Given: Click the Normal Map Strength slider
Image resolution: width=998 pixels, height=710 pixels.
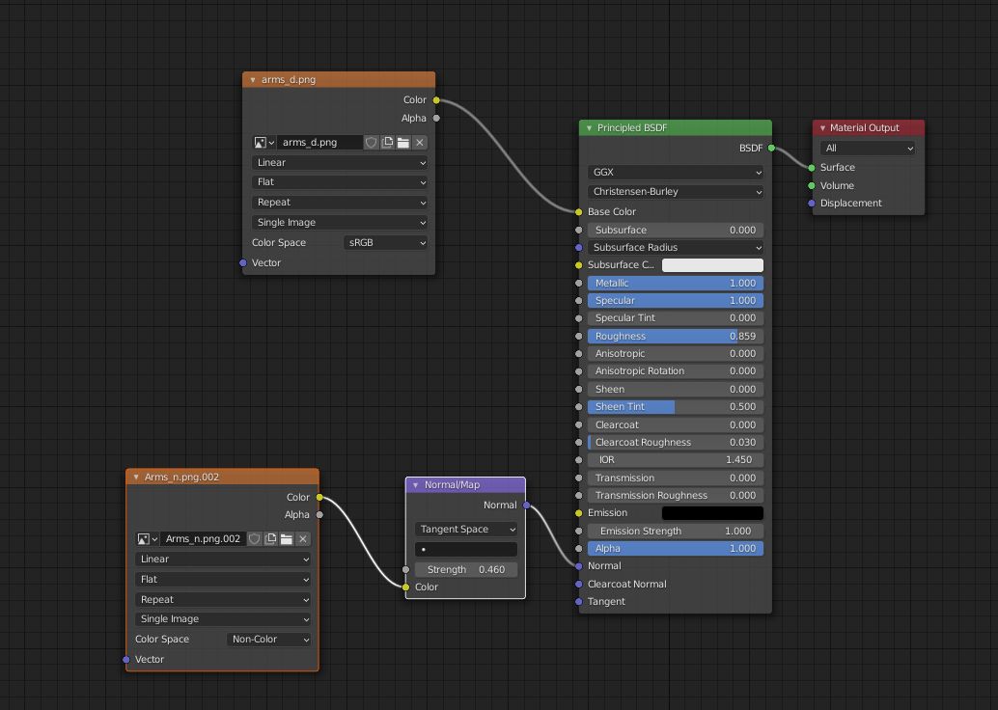Looking at the screenshot, I should click(x=466, y=570).
